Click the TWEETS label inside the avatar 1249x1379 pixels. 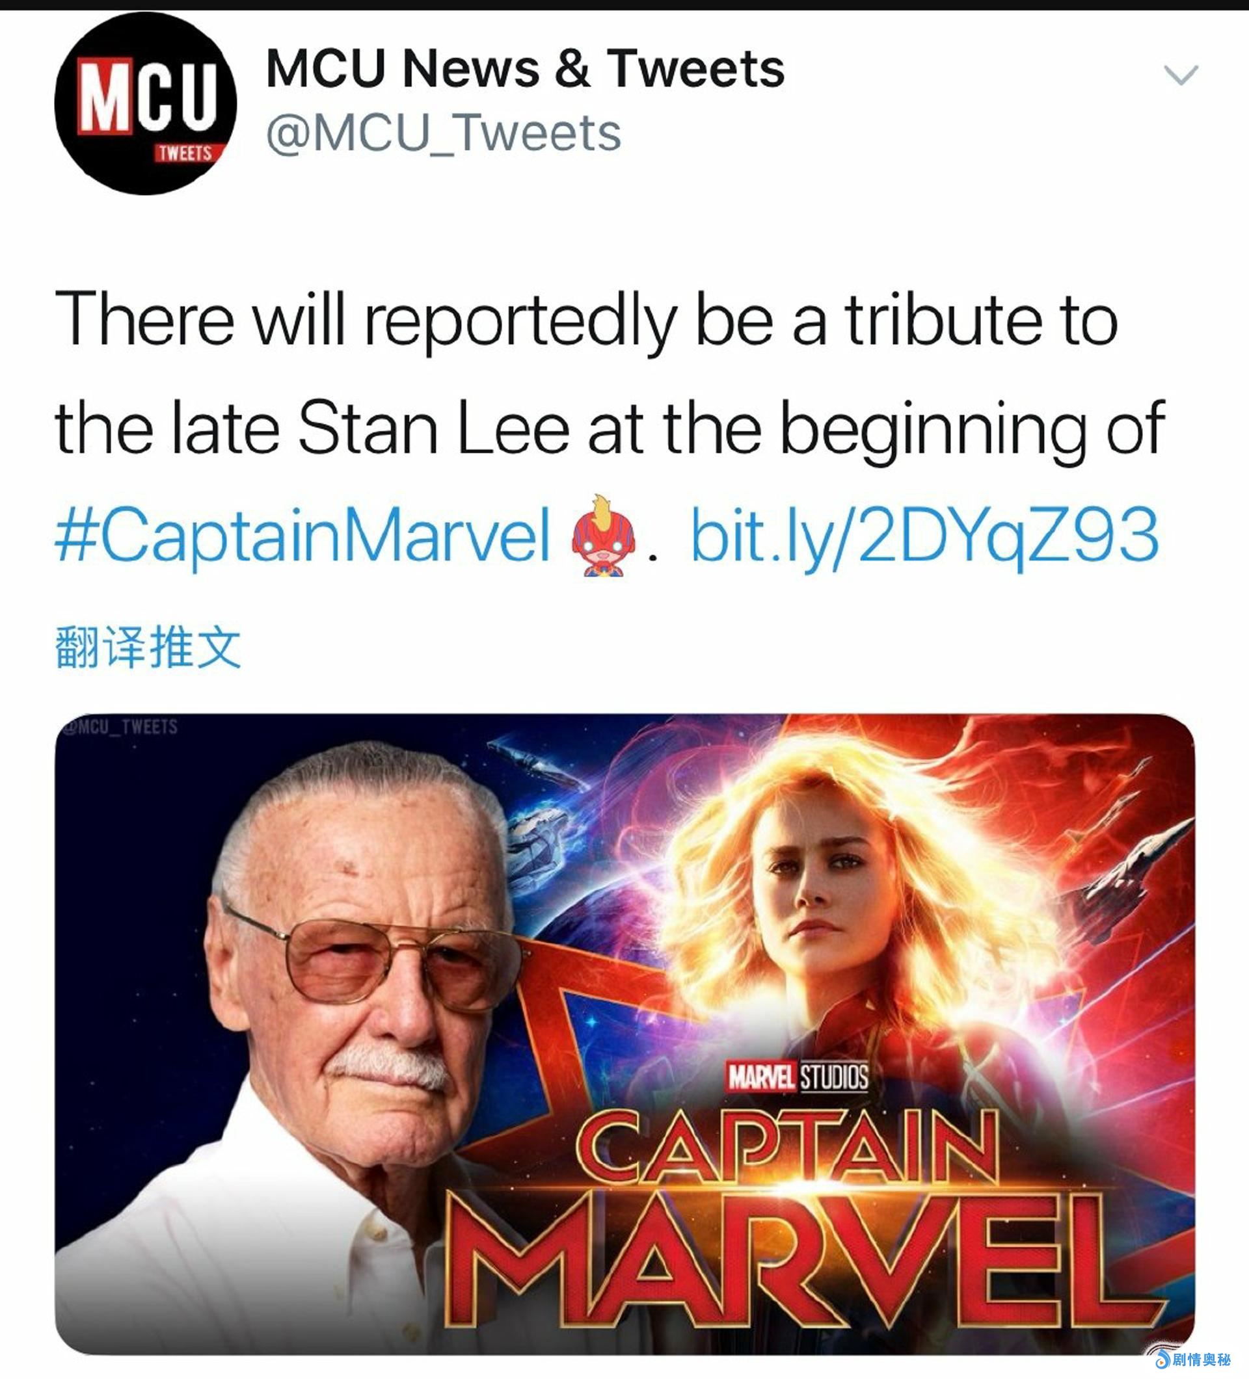[x=184, y=153]
